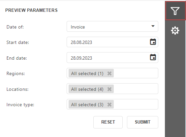Screen dimensions: 186x137
Task: Select the 'Invoice' value in Date of
Action: 78,27
